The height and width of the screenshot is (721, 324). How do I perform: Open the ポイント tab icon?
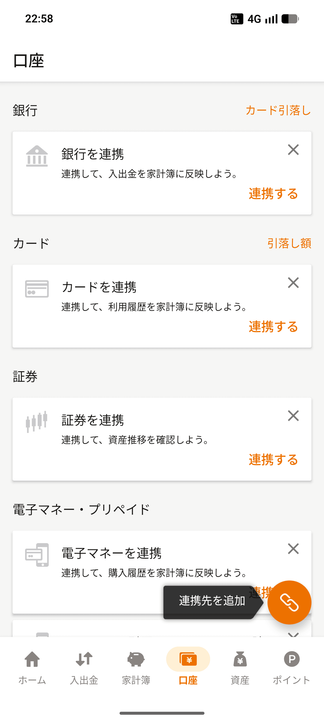tap(292, 659)
